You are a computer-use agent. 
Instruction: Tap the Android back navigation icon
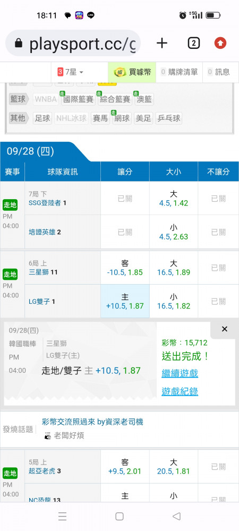coord(176,516)
